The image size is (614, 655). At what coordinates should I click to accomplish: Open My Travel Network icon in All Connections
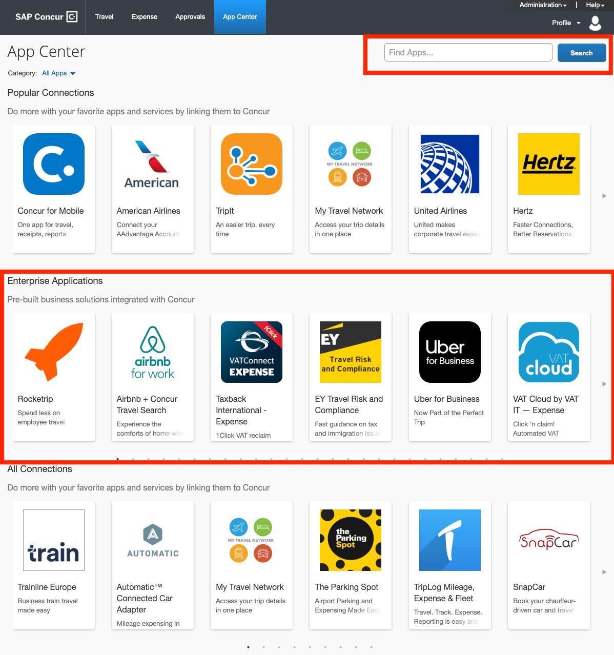pos(252,540)
